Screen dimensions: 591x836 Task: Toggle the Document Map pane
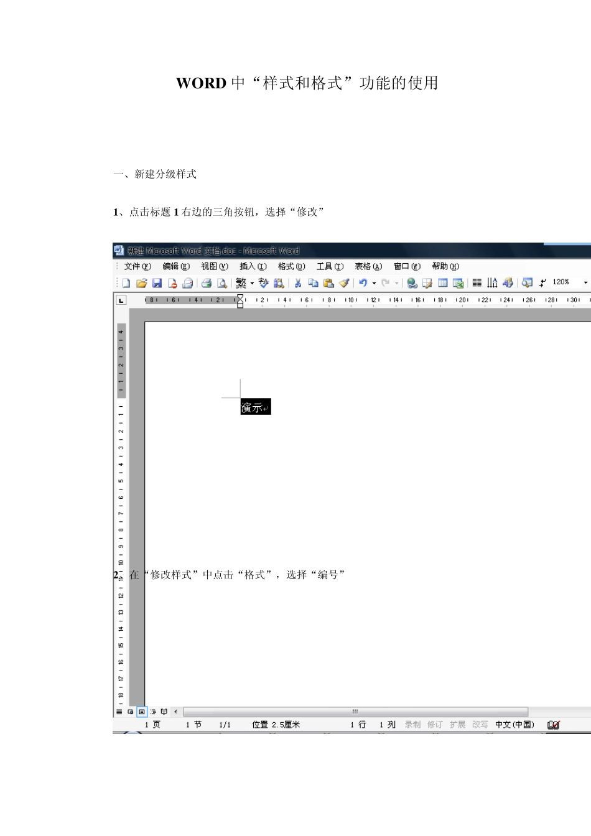pyautogui.click(x=528, y=283)
